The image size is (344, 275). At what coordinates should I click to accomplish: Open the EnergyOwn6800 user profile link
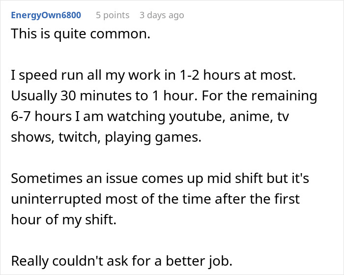46,15
